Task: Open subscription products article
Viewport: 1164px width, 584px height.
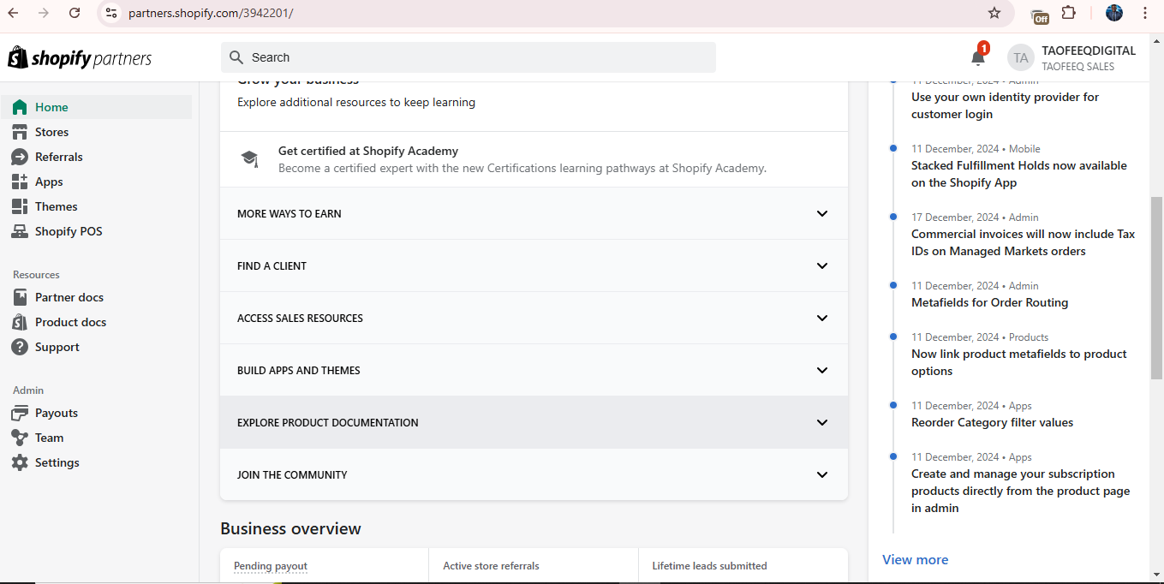Action: [x=1021, y=491]
